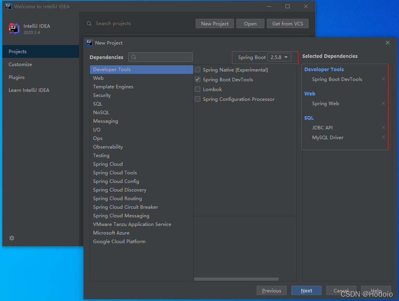Click MySQL Driver in Selected Dependencies
The height and width of the screenshot is (301, 399).
(x=328, y=138)
